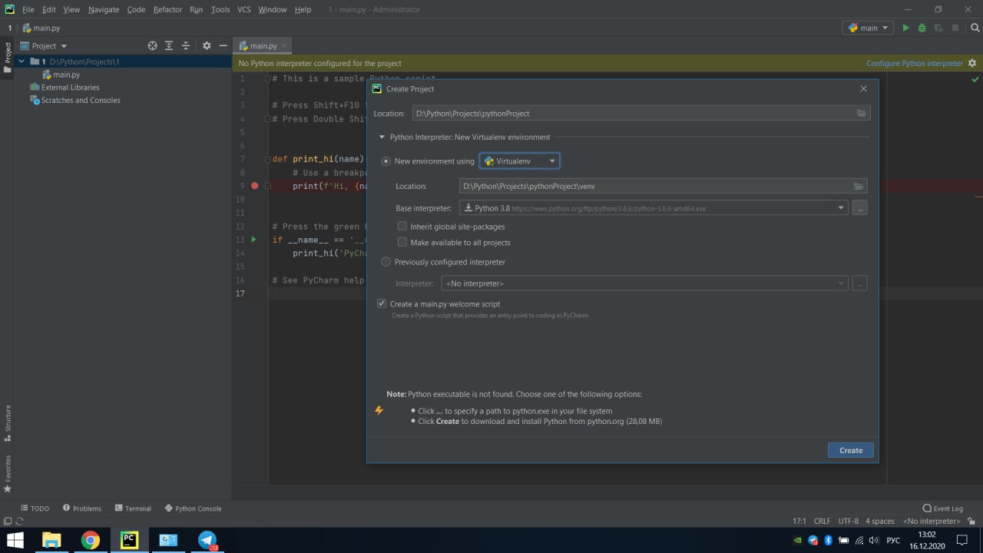Click UTF-8 encoding in status bar
983x553 pixels.
click(x=849, y=521)
